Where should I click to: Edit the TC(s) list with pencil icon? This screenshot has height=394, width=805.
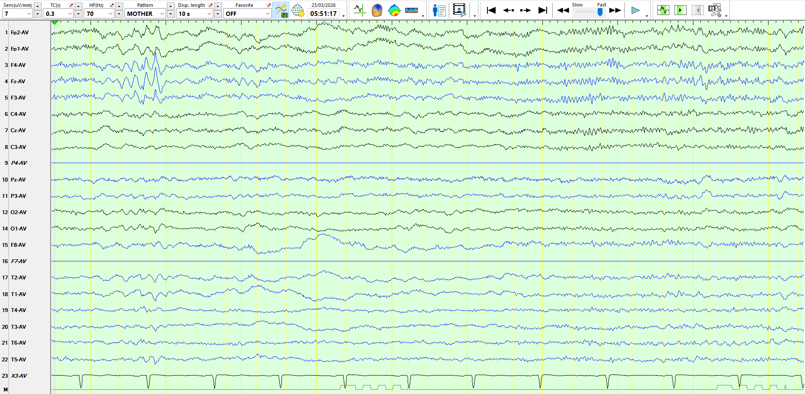(71, 5)
